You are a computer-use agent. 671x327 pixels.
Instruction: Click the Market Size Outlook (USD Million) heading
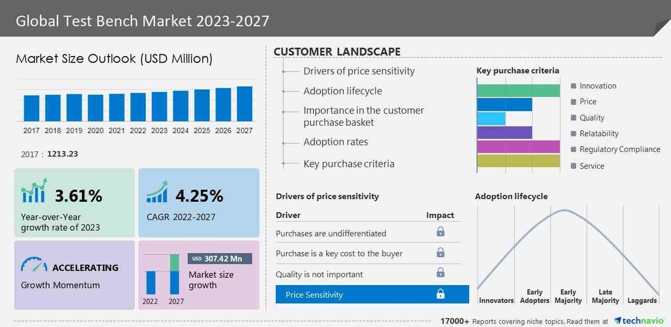[114, 59]
